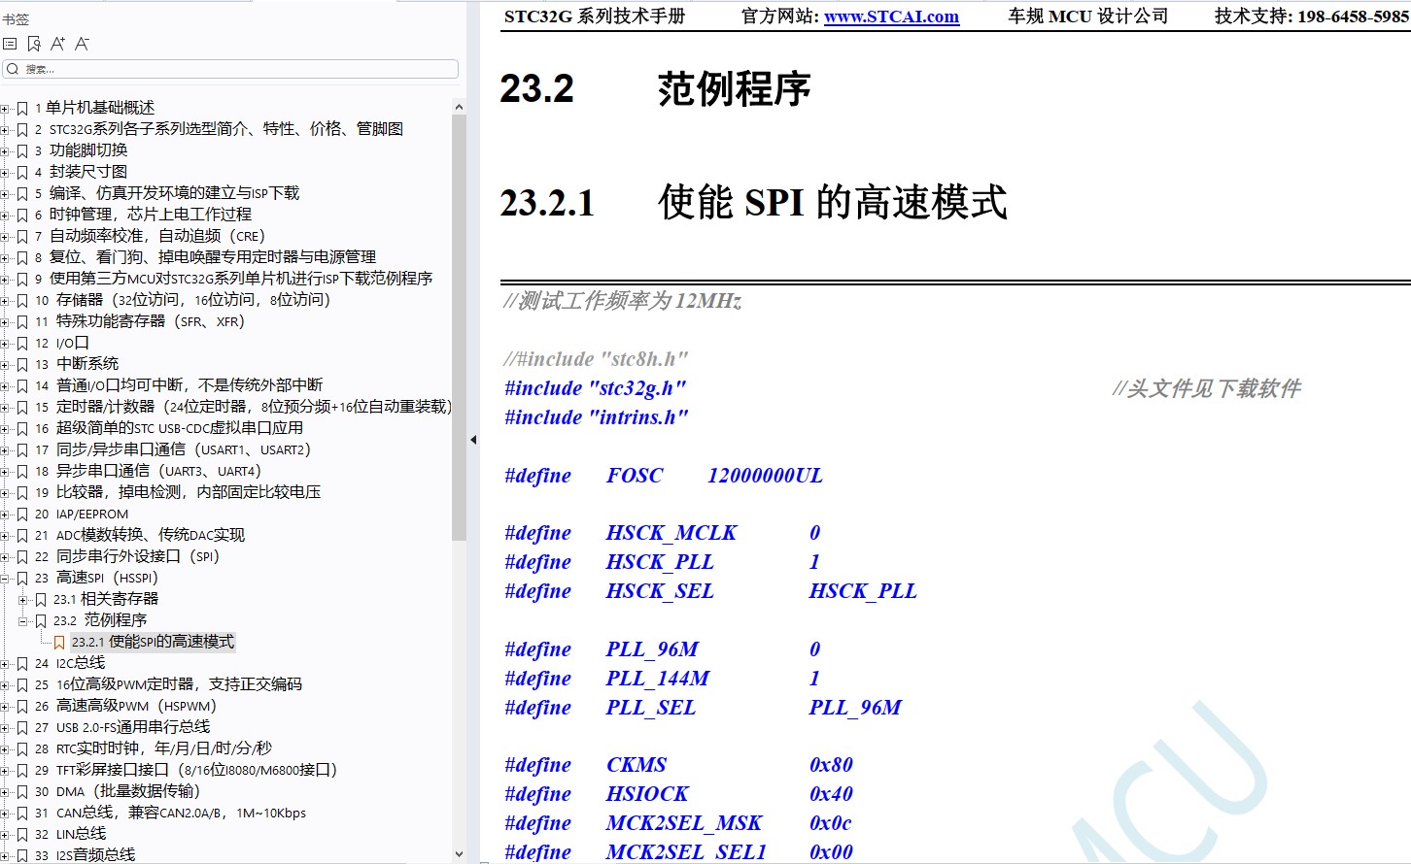This screenshot has height=864, width=1411.
Task: Click the PLL_144M define name
Action: pyautogui.click(x=658, y=679)
